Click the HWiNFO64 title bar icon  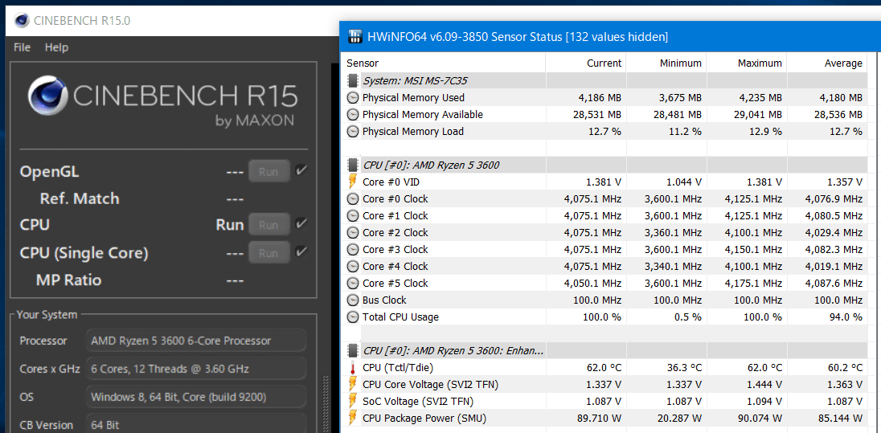(x=355, y=37)
